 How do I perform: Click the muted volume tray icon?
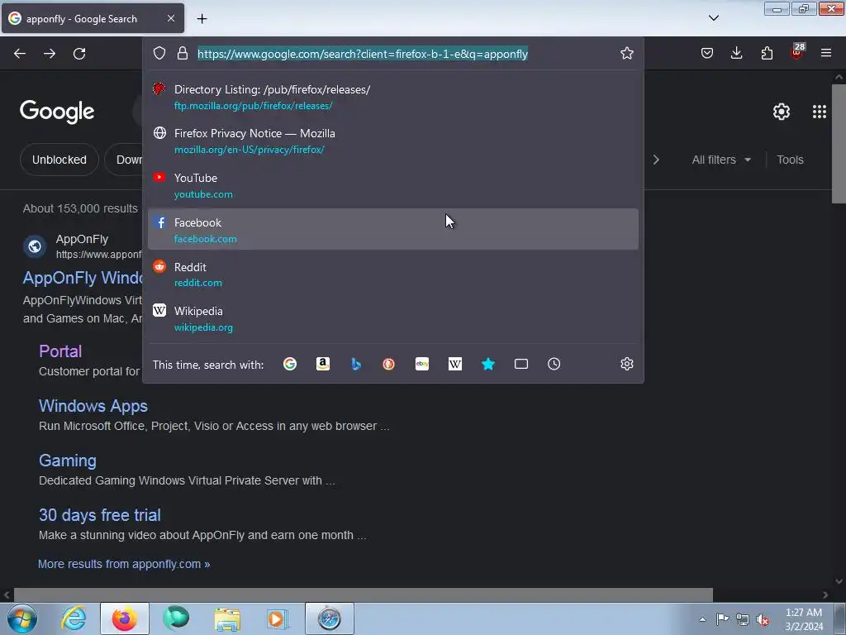point(762,619)
